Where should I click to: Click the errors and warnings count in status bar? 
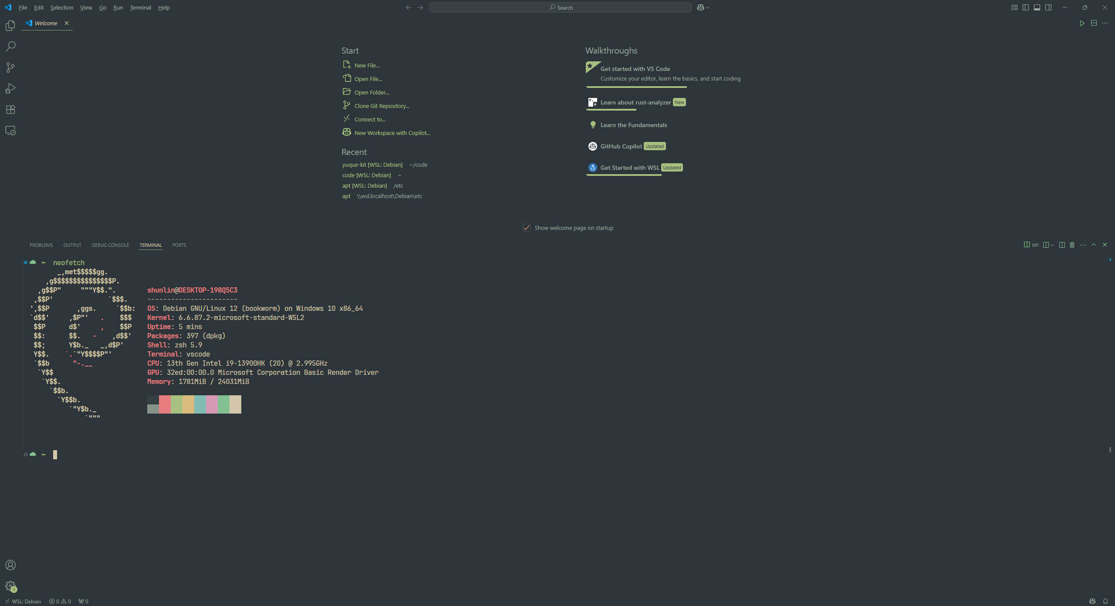click(x=60, y=601)
